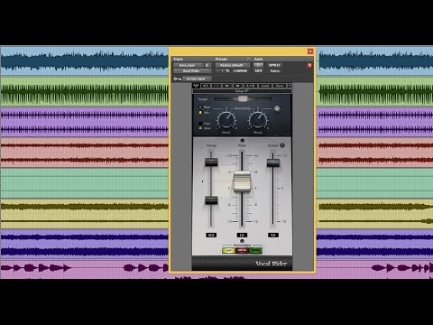This screenshot has height=325, width=433.
Task: Open the plugin automation enable button under Auto
Action: pos(258,65)
